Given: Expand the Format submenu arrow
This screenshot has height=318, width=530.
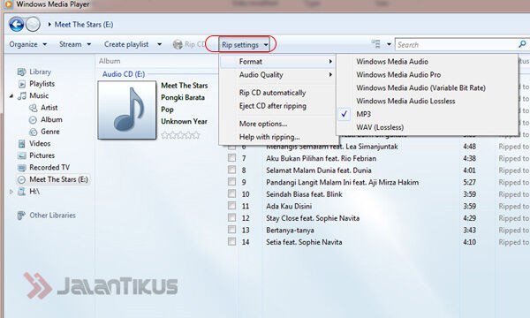Looking at the screenshot, I should [x=330, y=62].
